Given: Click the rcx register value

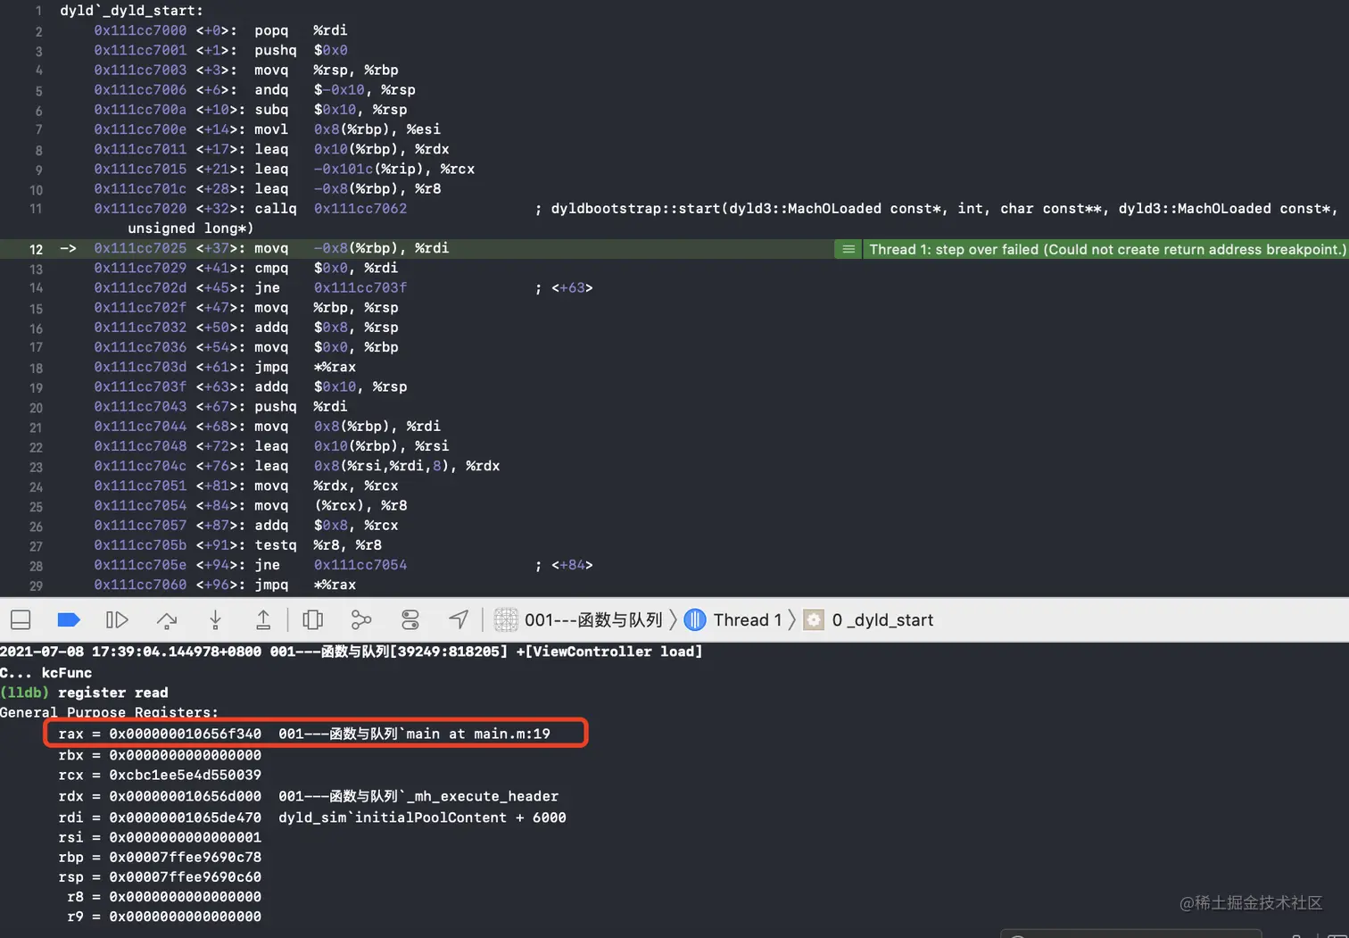Looking at the screenshot, I should pyautogui.click(x=185, y=775).
